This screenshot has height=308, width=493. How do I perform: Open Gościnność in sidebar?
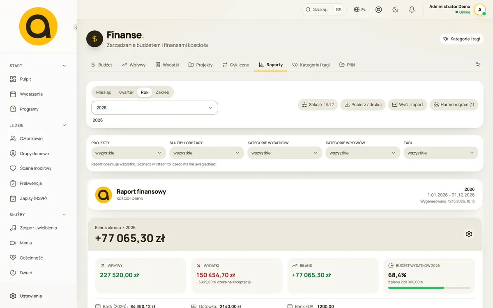(38, 258)
